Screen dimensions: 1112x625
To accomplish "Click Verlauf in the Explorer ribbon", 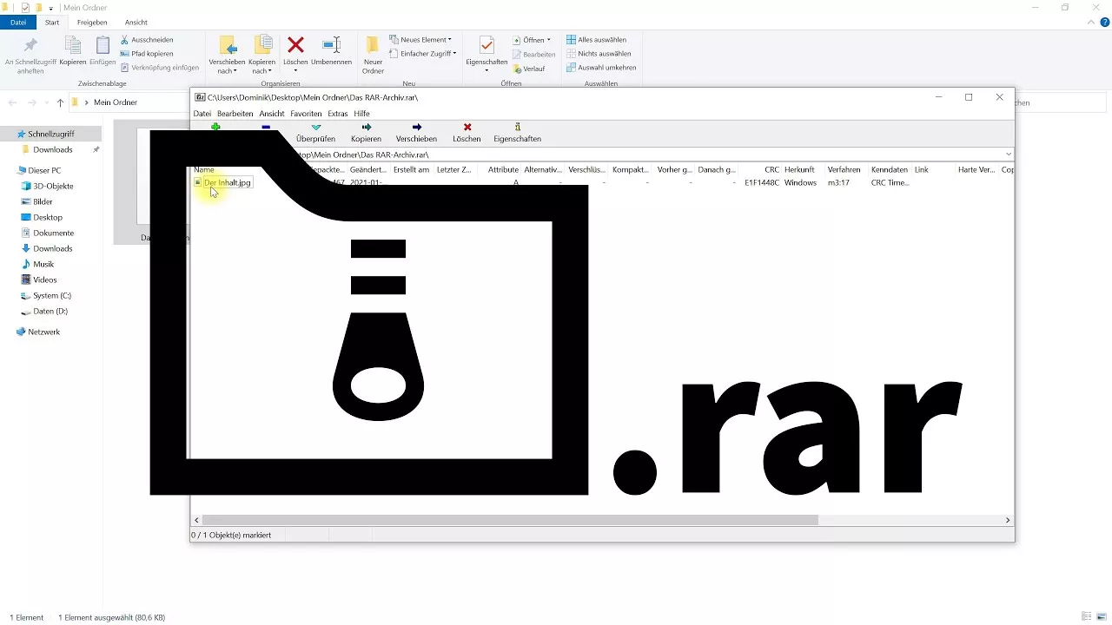I will click(528, 69).
